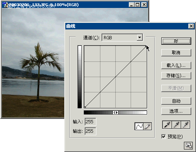
Task: Pick the white point eyedropper
Action: (185, 125)
